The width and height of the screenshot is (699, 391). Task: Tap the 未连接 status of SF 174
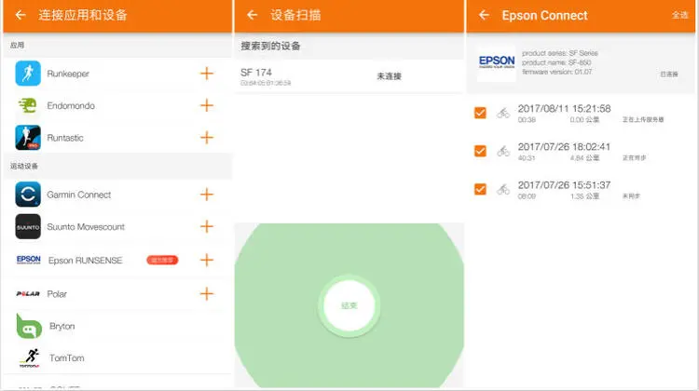[x=390, y=76]
